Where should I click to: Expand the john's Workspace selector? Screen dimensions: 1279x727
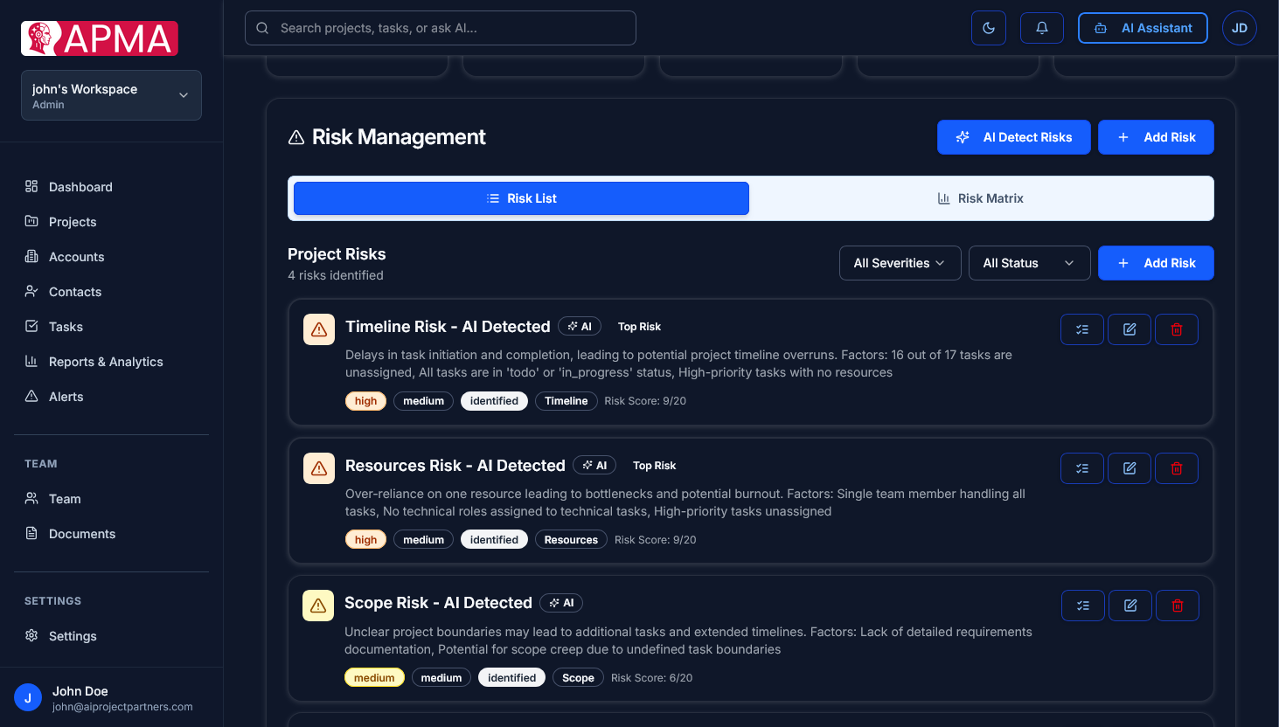pos(111,95)
